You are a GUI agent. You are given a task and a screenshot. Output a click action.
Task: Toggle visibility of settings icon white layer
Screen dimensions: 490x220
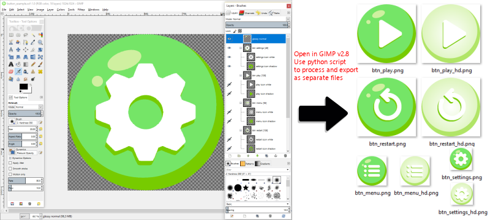click(229, 57)
